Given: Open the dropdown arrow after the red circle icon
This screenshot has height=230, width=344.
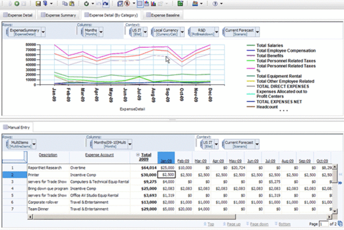Looking at the screenshot, I should coord(134,4).
